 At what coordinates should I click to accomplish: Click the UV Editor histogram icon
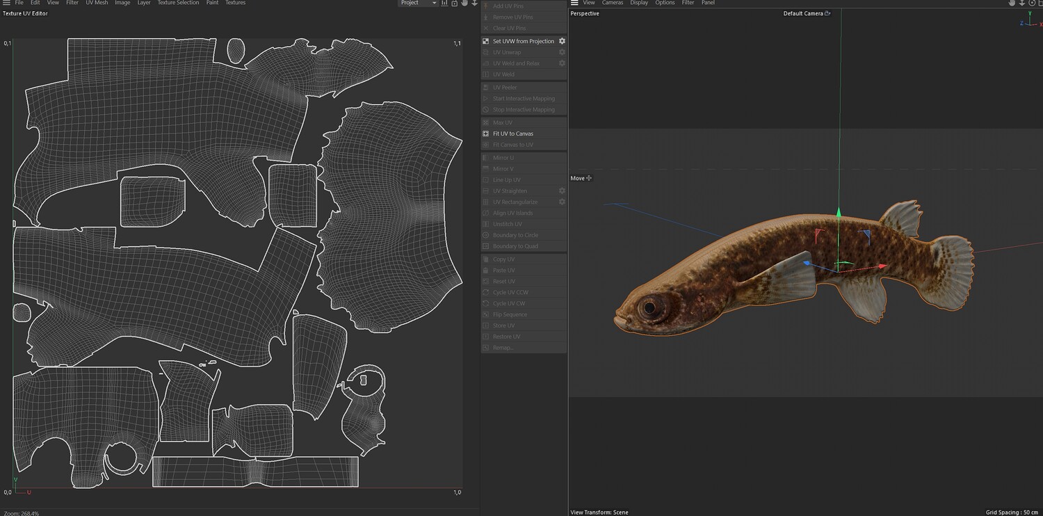coord(444,3)
